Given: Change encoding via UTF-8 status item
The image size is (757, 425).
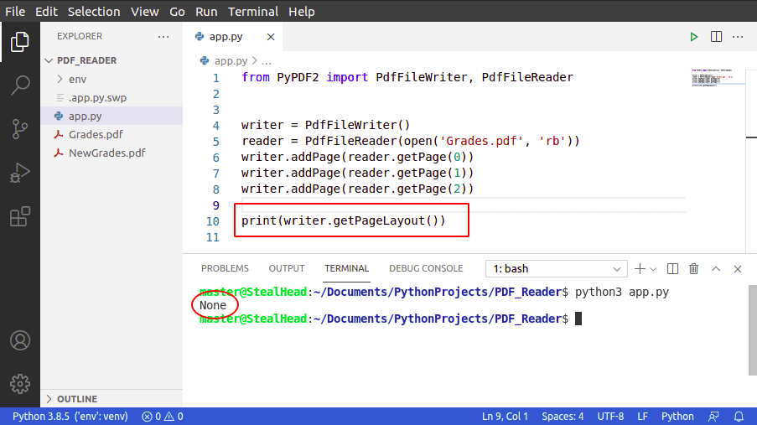Looking at the screenshot, I should tap(610, 417).
